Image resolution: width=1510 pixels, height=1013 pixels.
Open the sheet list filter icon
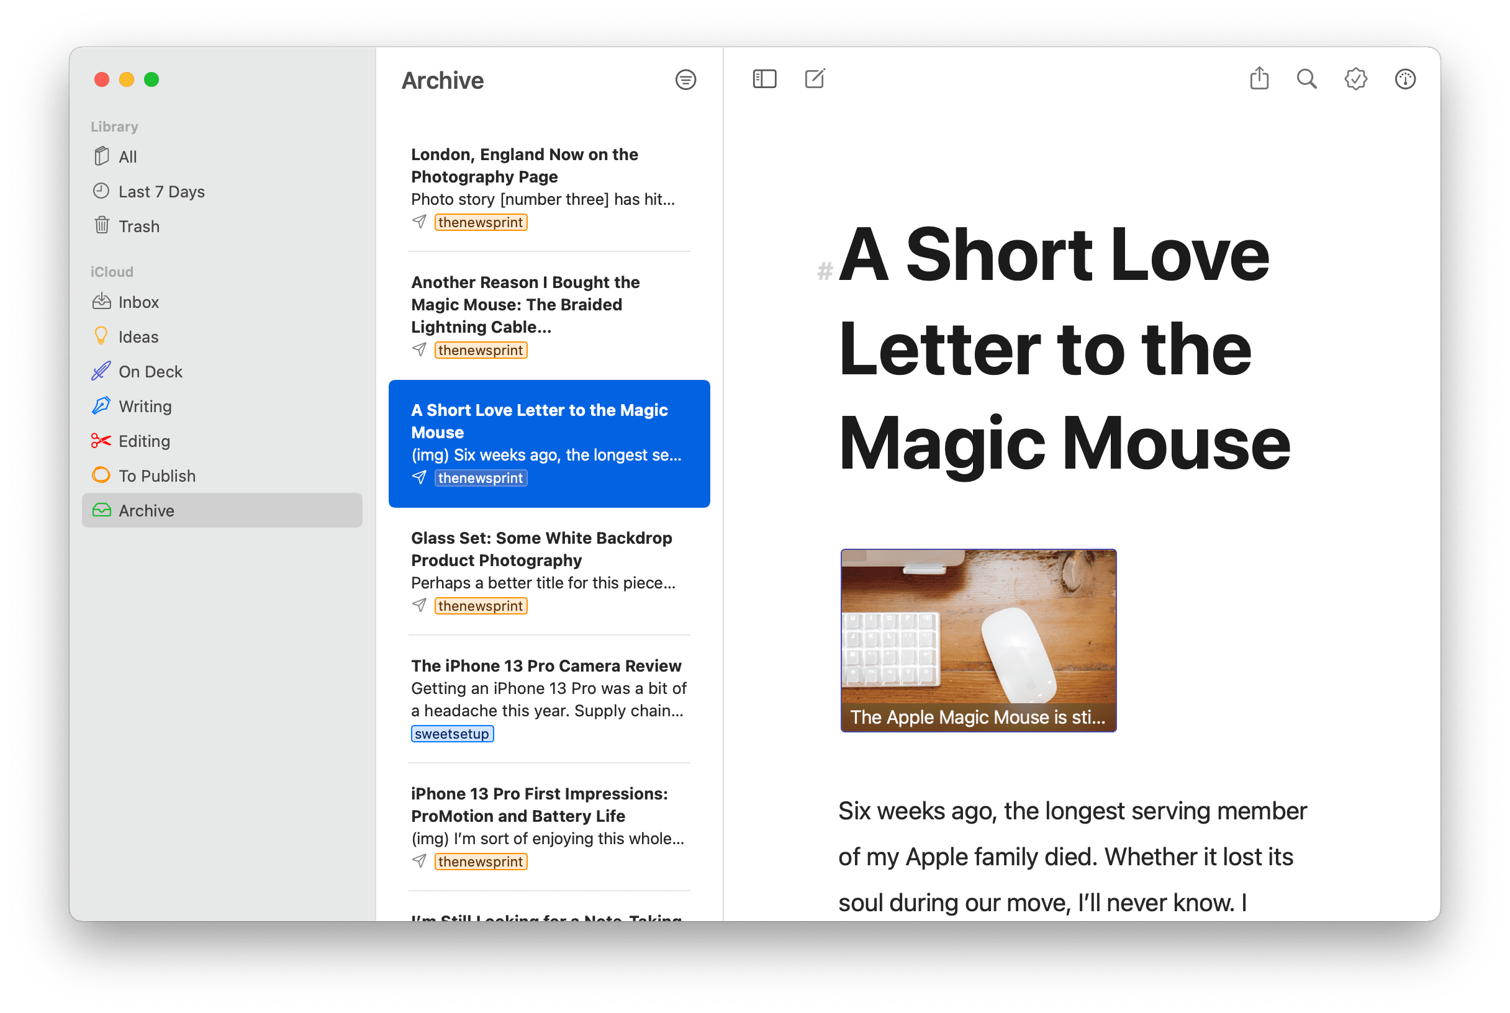click(685, 80)
